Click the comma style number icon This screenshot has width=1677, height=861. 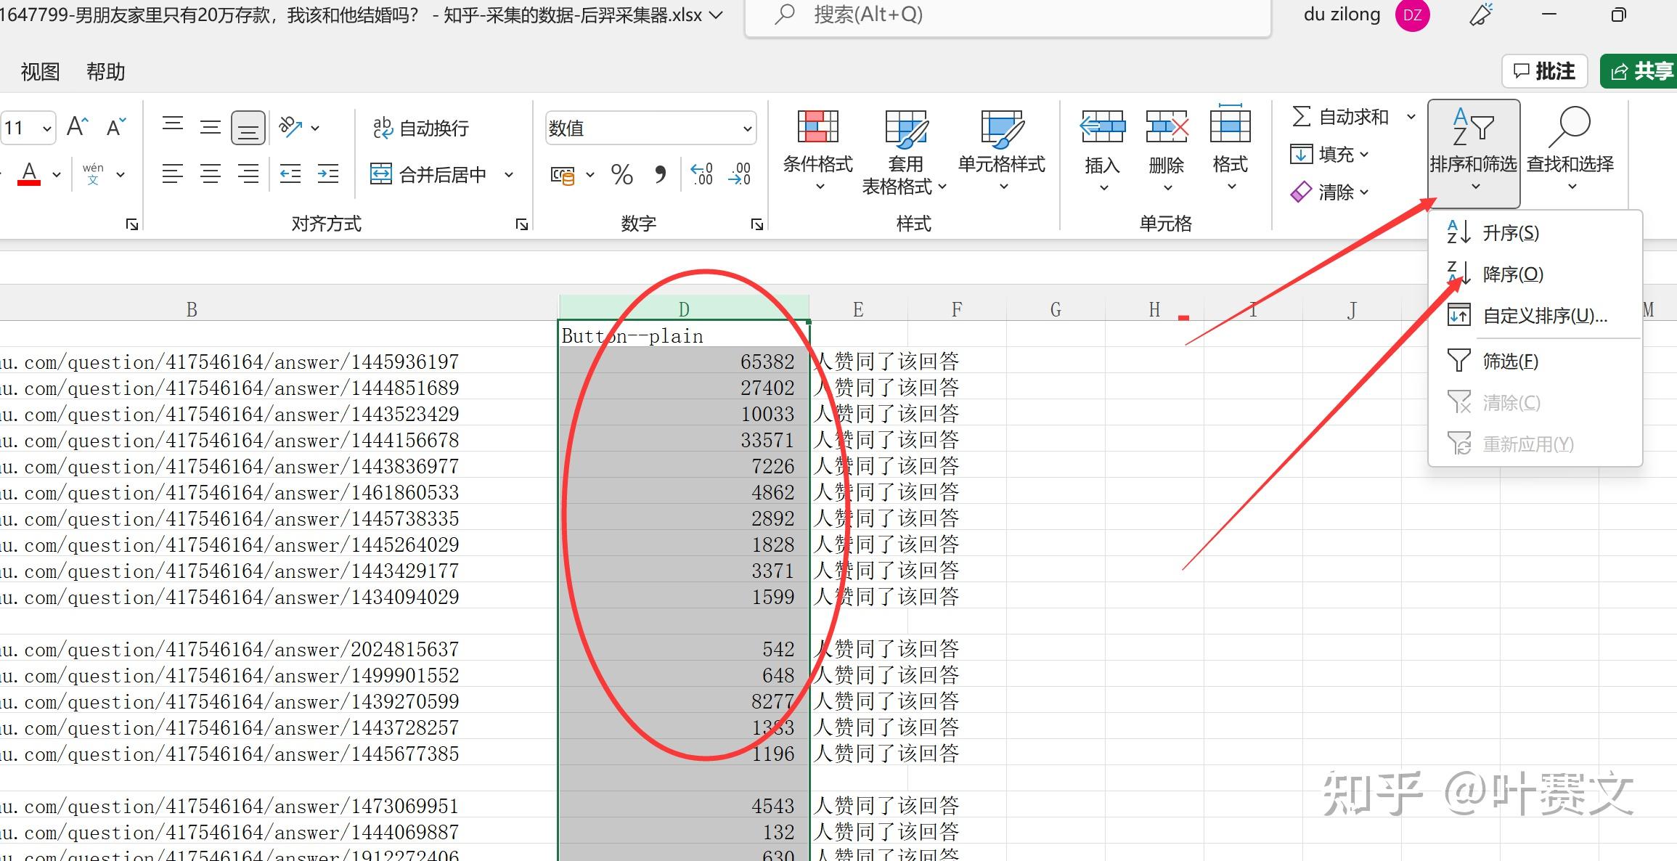[660, 174]
